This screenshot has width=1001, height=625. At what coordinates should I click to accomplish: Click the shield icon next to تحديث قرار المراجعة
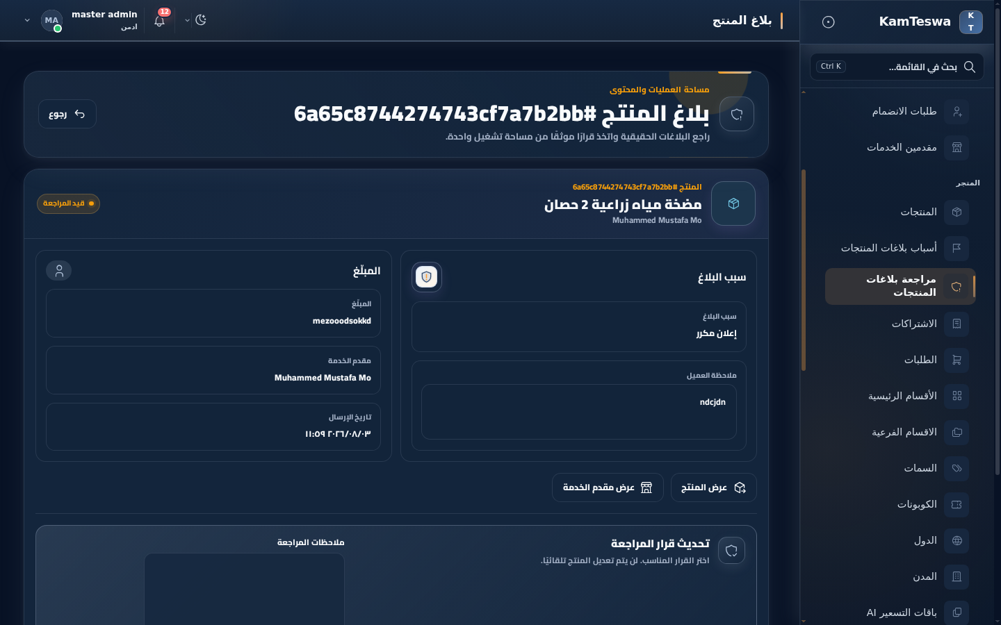731,551
